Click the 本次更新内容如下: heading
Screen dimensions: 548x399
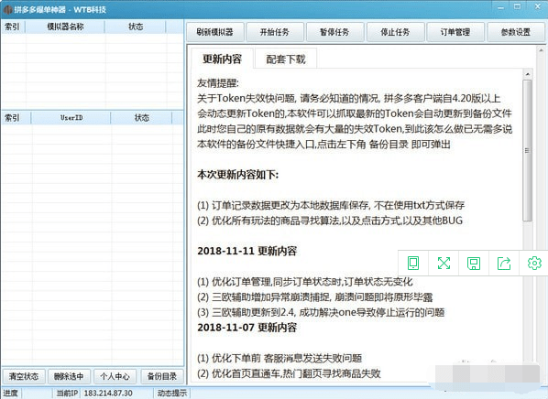pyautogui.click(x=237, y=174)
